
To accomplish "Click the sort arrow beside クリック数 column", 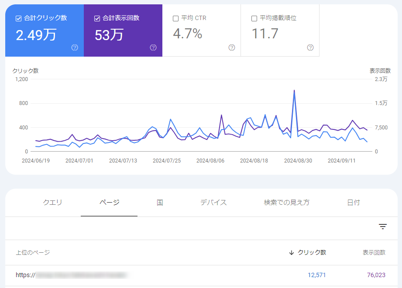I will (x=291, y=253).
